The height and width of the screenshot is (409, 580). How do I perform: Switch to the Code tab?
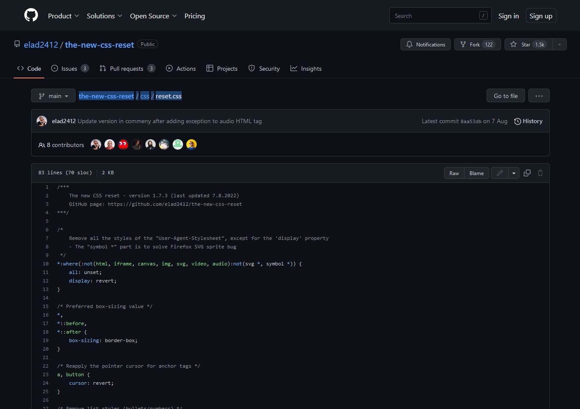[x=29, y=69]
